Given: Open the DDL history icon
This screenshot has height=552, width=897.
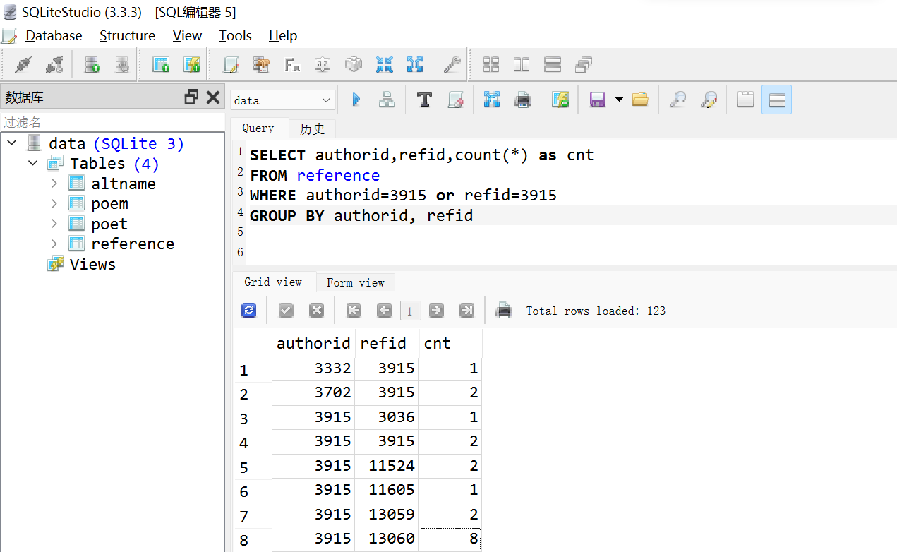Looking at the screenshot, I should point(262,65).
